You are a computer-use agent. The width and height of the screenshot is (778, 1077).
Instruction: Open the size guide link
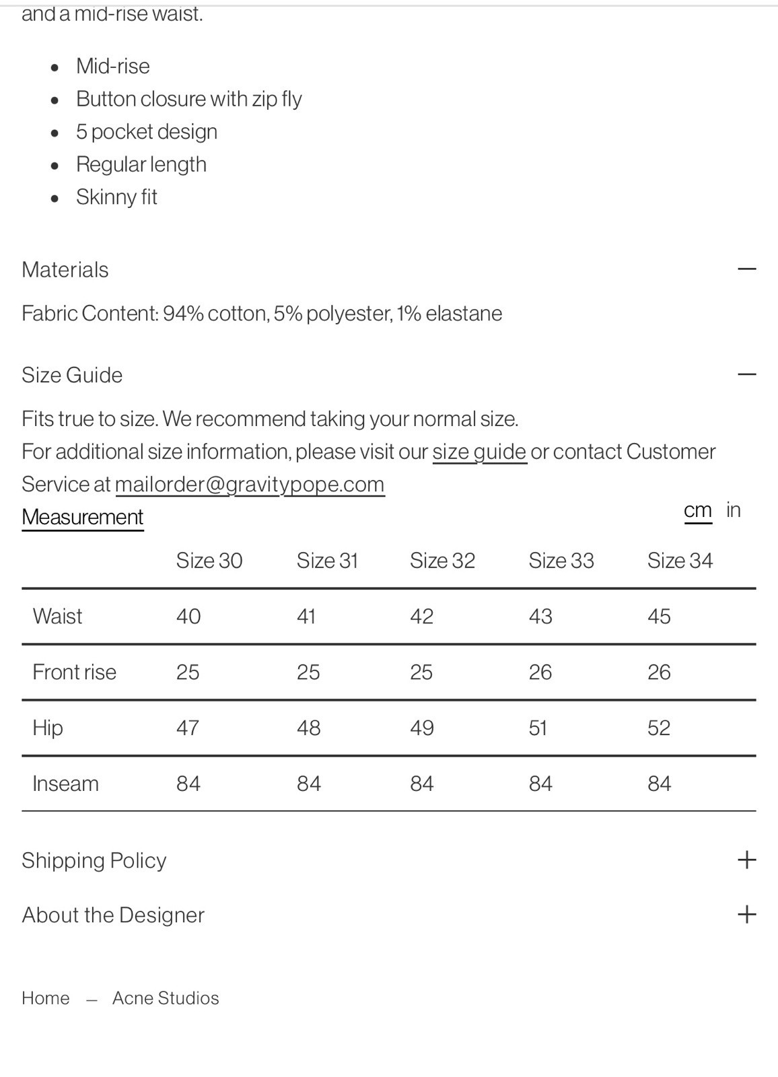(479, 451)
